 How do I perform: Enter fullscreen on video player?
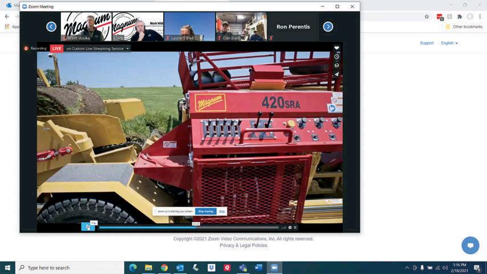(x=295, y=227)
